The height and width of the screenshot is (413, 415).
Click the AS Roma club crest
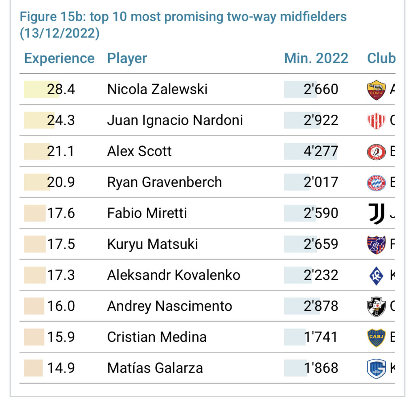[x=376, y=90]
